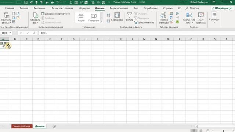This screenshot has width=235, height=132.
Task: Click the Remove Duplicates icon
Action: point(171,18)
